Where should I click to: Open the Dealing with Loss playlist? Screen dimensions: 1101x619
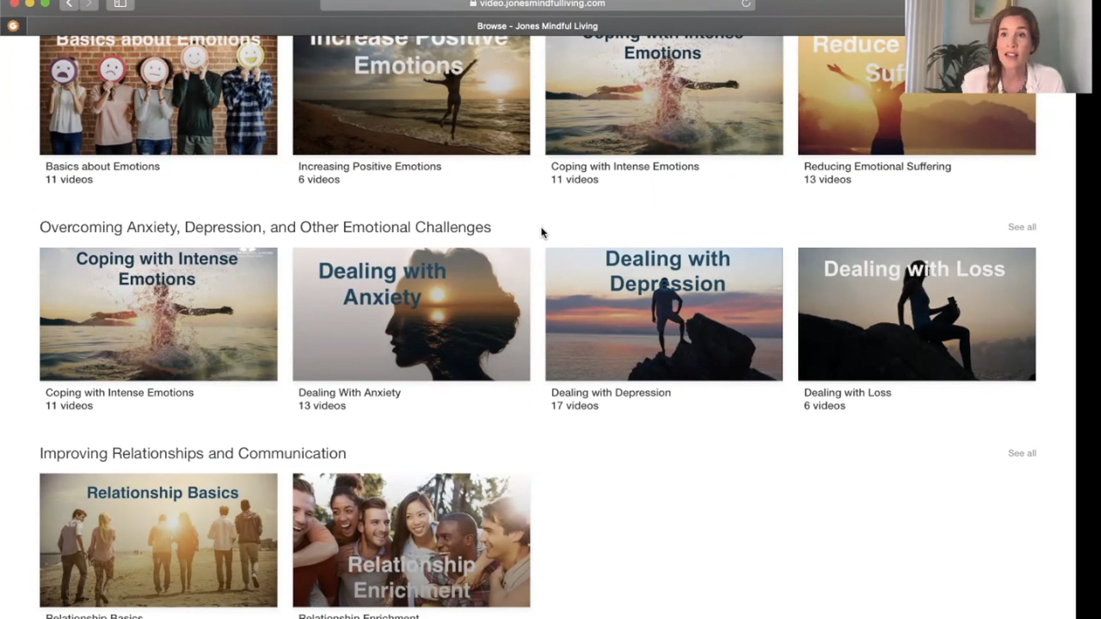point(916,314)
